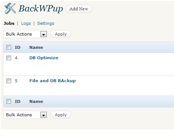174x137 pixels.
Task: Open the bottom Bulk Actions dropdown
Action: tap(26, 115)
